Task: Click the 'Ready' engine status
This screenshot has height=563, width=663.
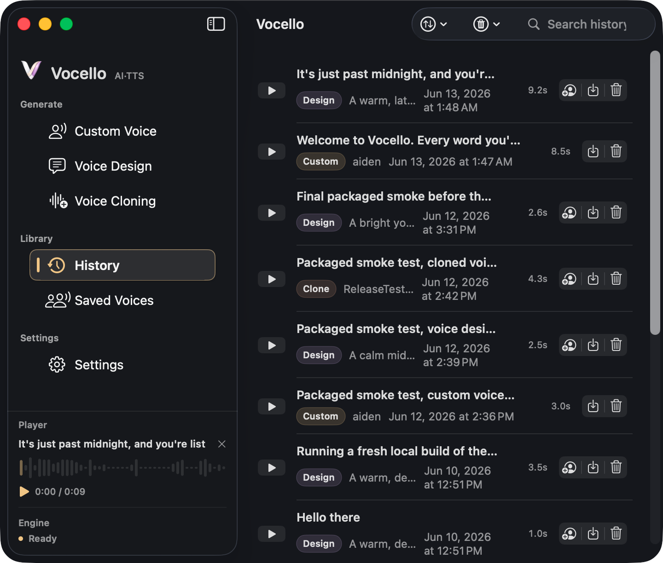Action: click(x=42, y=539)
